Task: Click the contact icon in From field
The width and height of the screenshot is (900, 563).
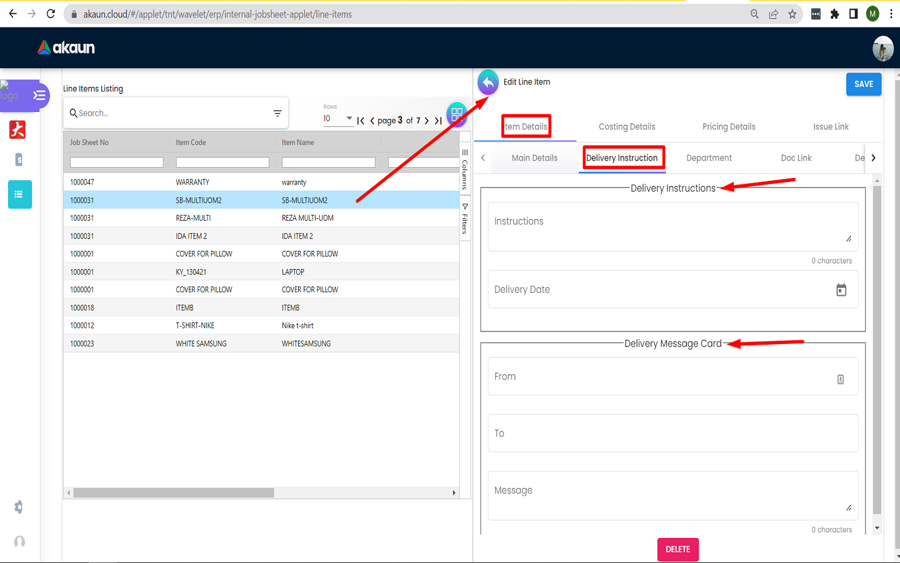Action: pos(841,379)
